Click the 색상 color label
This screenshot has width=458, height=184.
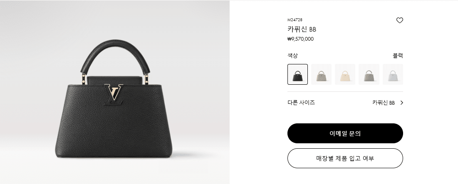(x=292, y=56)
